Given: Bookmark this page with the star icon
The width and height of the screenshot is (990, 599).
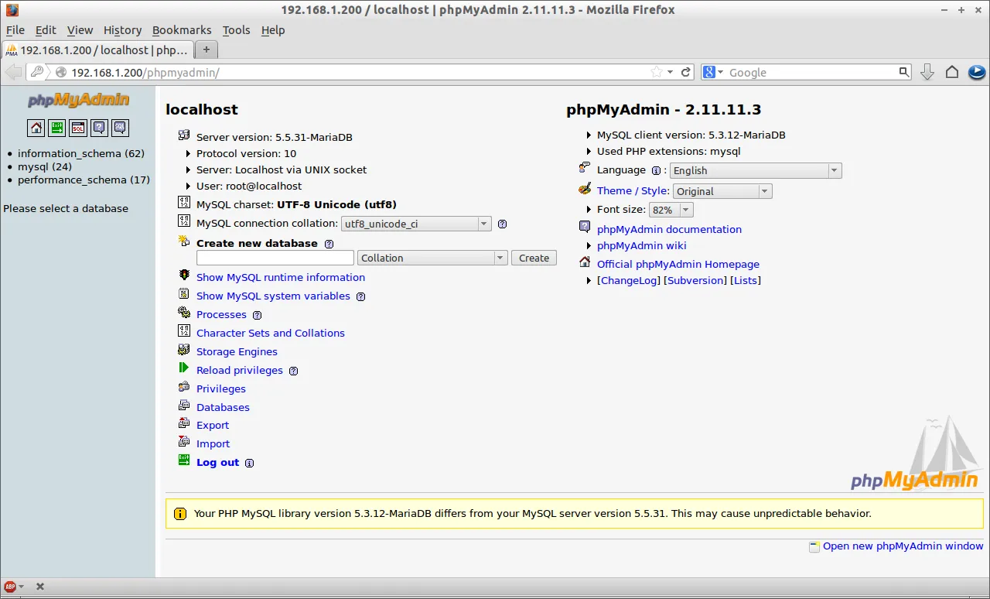Looking at the screenshot, I should click(656, 72).
